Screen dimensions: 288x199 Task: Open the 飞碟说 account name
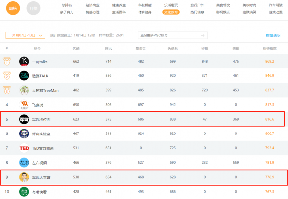[x=37, y=105]
